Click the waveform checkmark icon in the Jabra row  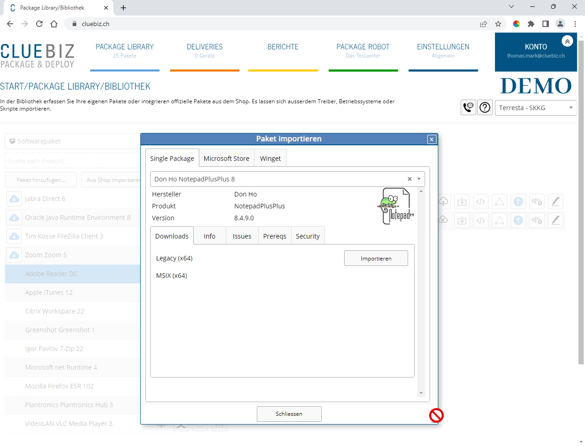point(537,202)
